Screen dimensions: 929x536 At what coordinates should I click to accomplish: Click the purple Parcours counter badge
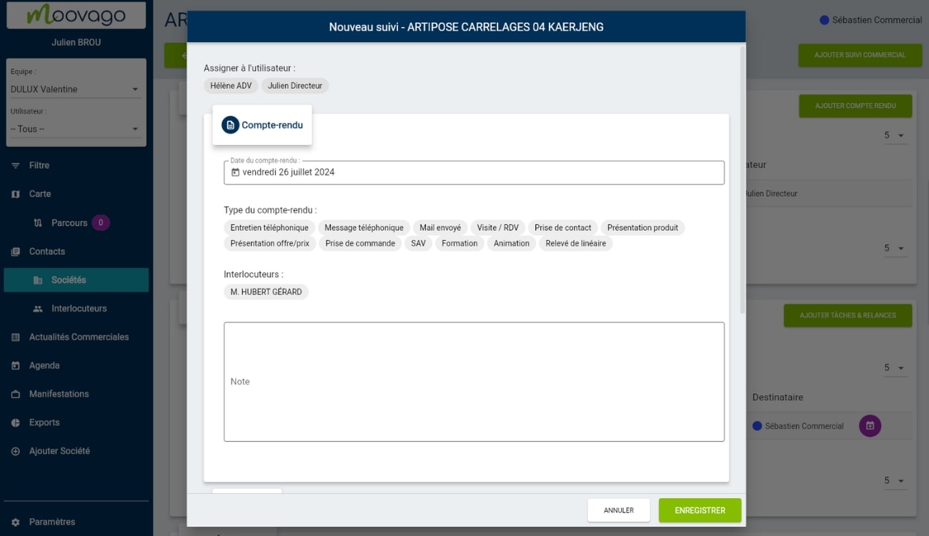[101, 223]
